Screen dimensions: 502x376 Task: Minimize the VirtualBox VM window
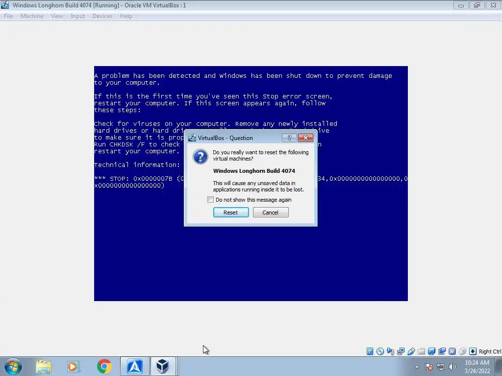point(461,5)
